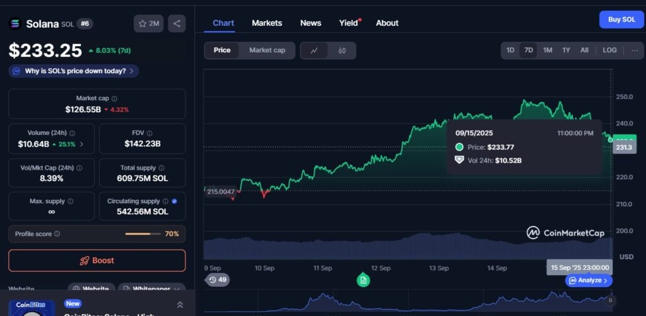Switch to the Chart tab
Image resolution: width=646 pixels, height=316 pixels.
223,23
